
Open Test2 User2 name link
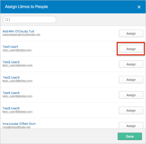tap(11, 62)
